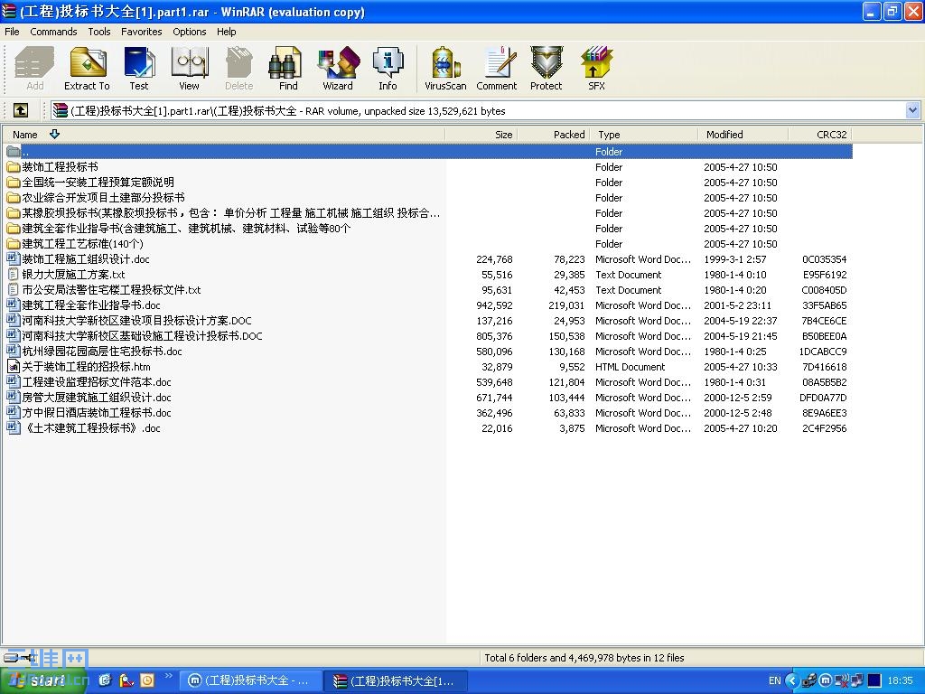Open the Favorites menu
The image size is (925, 694).
[142, 32]
